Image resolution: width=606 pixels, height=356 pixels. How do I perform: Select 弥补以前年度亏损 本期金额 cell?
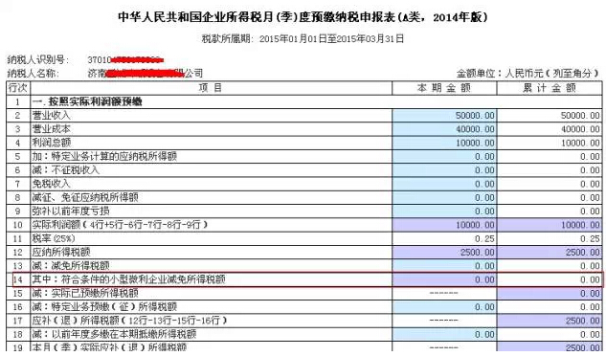[x=444, y=211]
